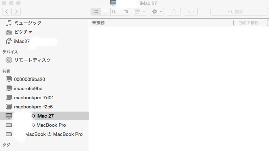Open the gear action menu

point(157,12)
